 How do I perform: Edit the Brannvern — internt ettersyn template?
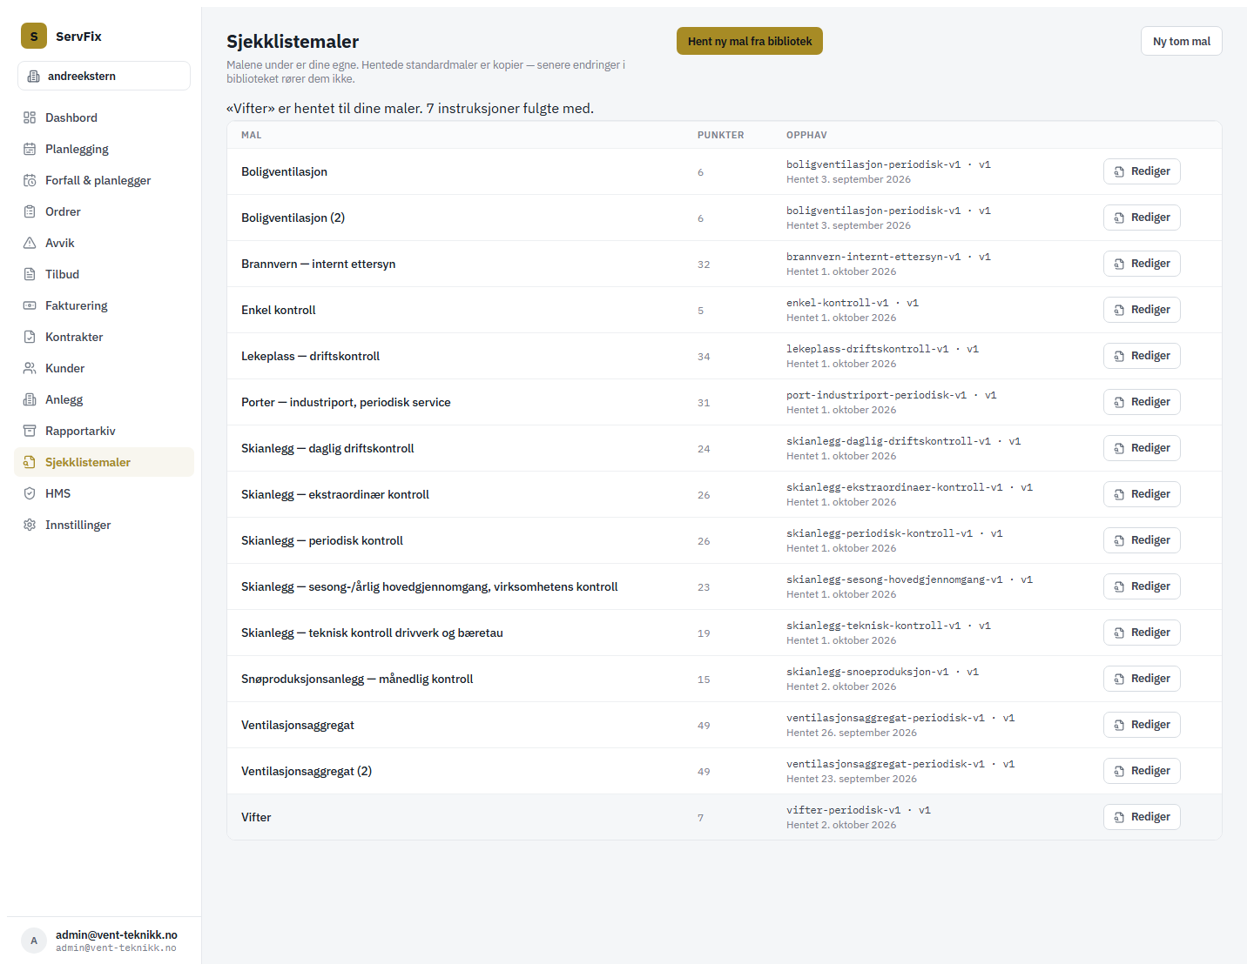[1142, 264]
